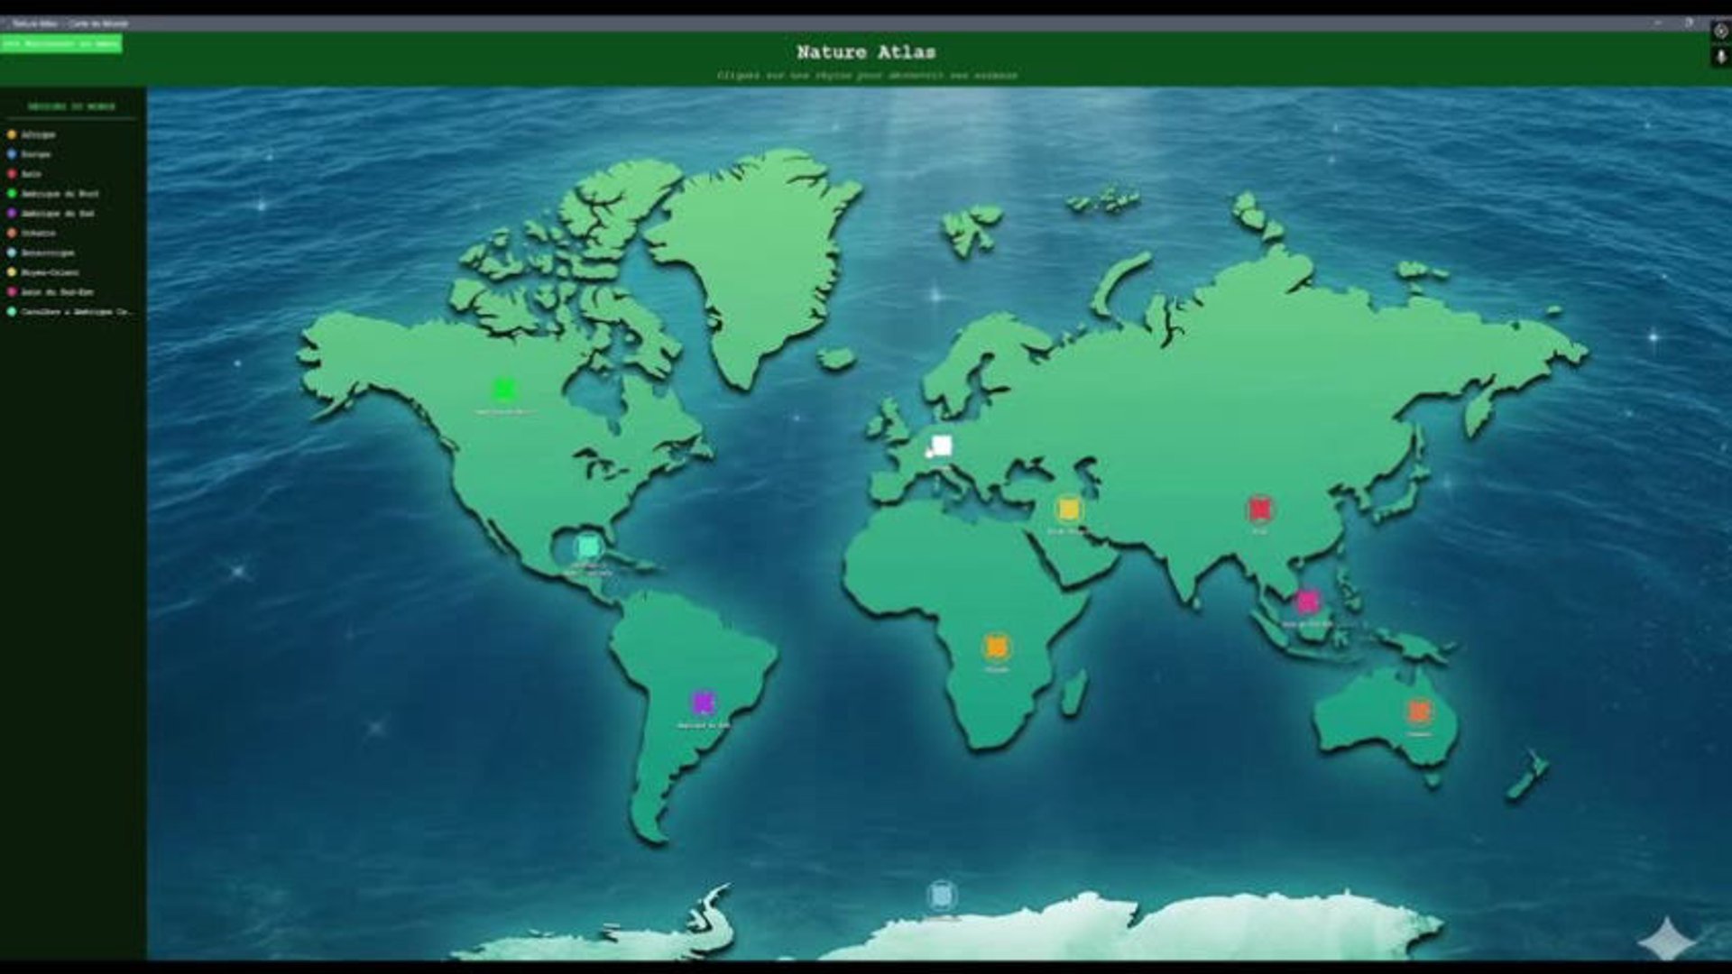
Task: Select the yellow Middle East map marker
Action: 1068,510
